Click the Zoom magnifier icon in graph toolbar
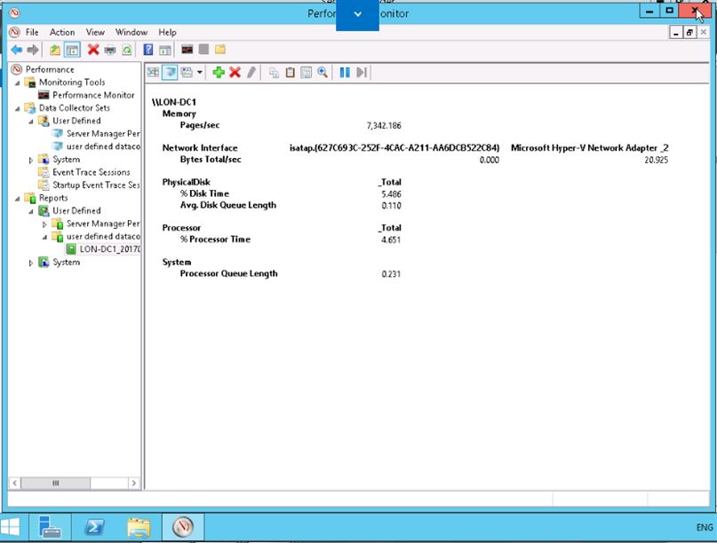The image size is (717, 543). point(323,73)
